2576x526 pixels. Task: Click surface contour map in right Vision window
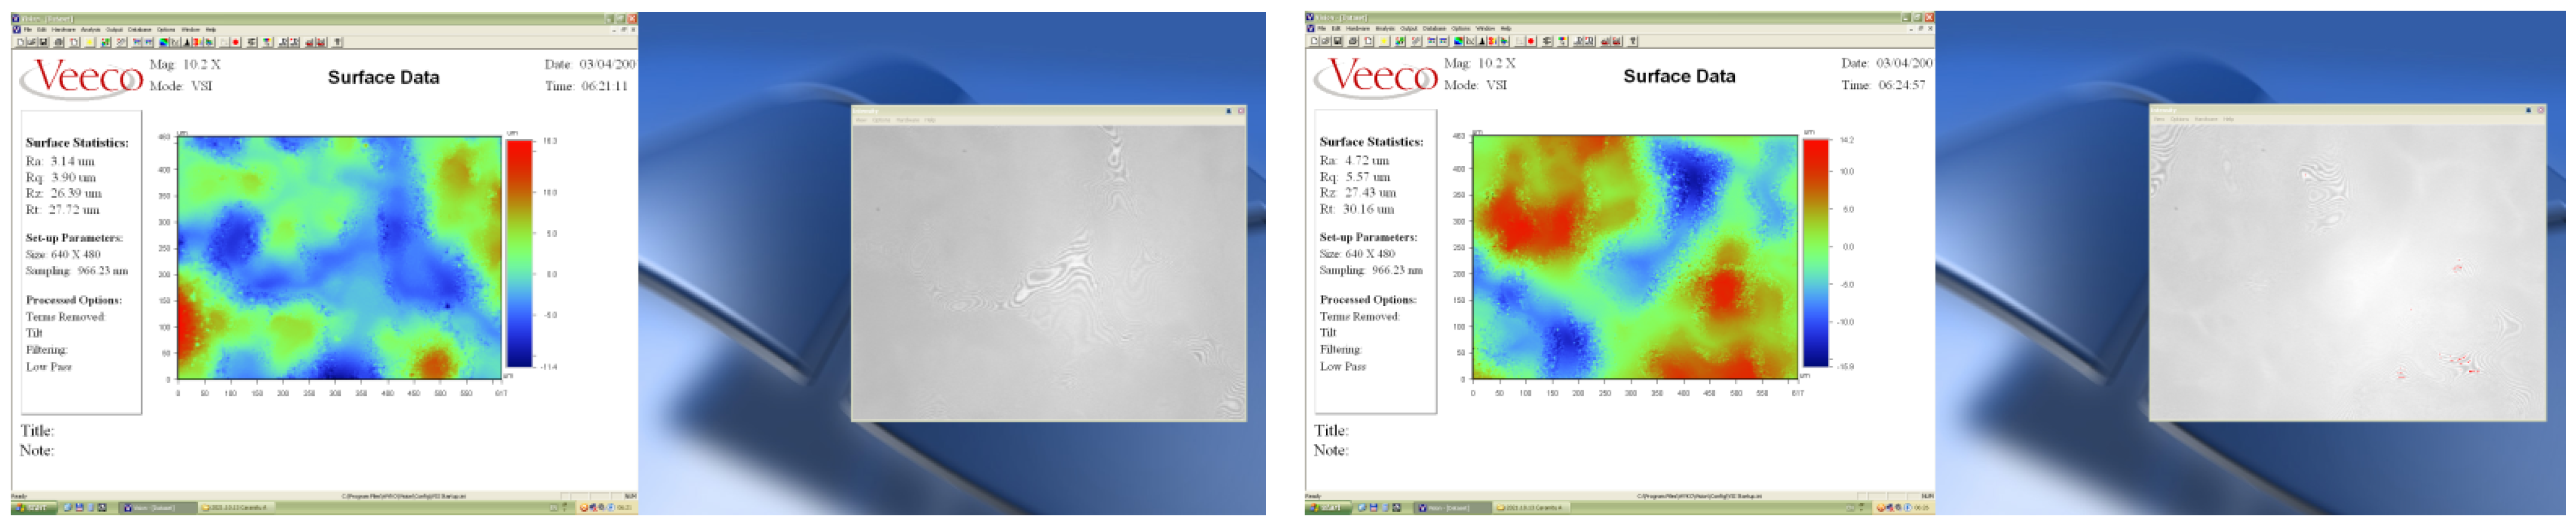pos(1635,256)
